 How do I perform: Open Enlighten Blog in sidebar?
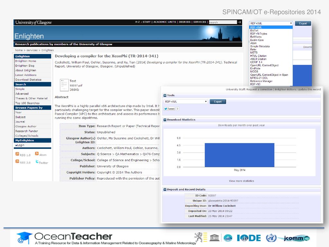point(24,66)
